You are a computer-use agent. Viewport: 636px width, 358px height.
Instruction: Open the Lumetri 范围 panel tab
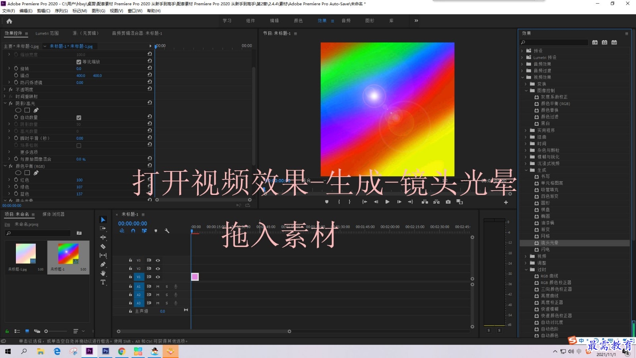[x=47, y=33]
